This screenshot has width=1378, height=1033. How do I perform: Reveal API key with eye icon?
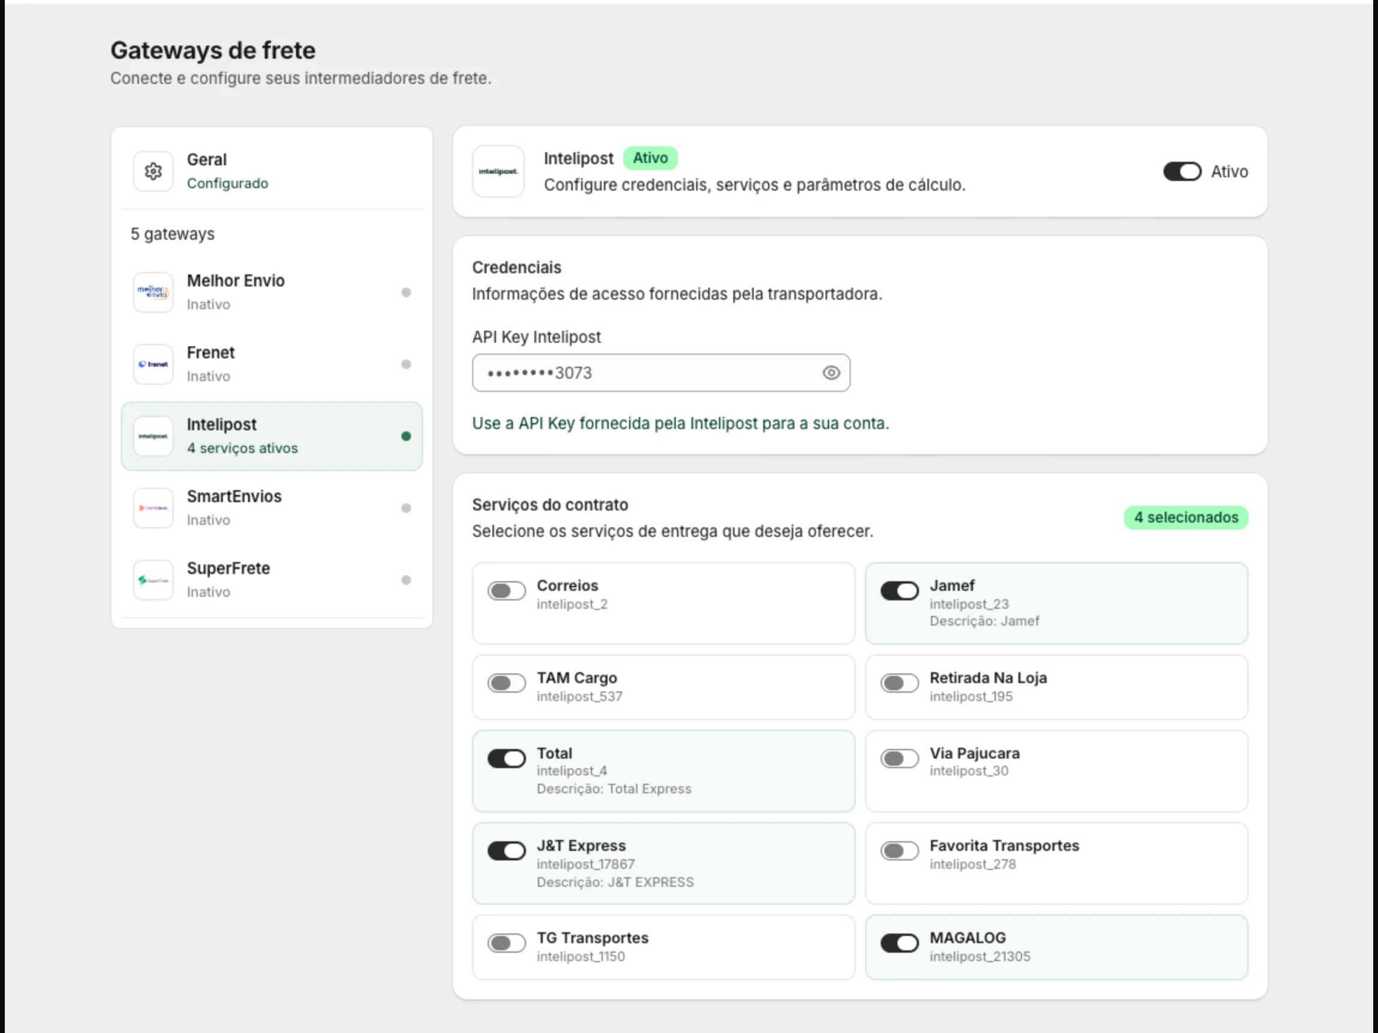[x=831, y=373]
